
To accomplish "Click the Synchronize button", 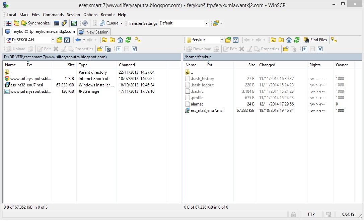I will click(x=35, y=23).
